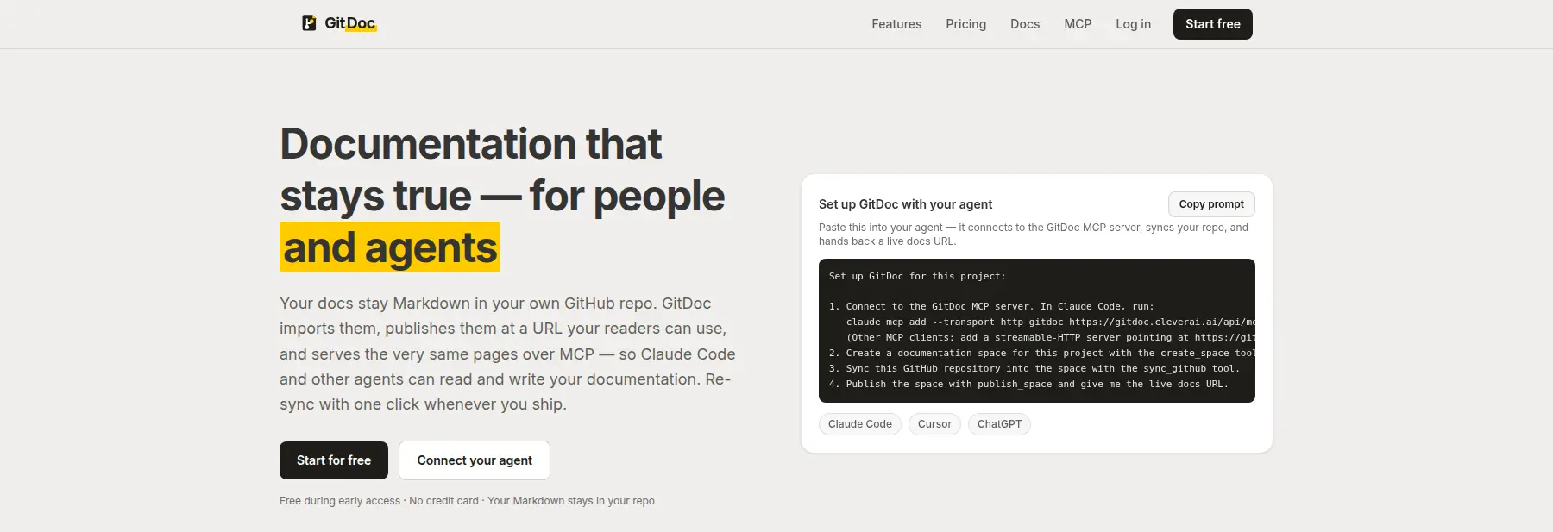Select the Claude Code tab
Viewport: 1553px width, 532px height.
(860, 424)
